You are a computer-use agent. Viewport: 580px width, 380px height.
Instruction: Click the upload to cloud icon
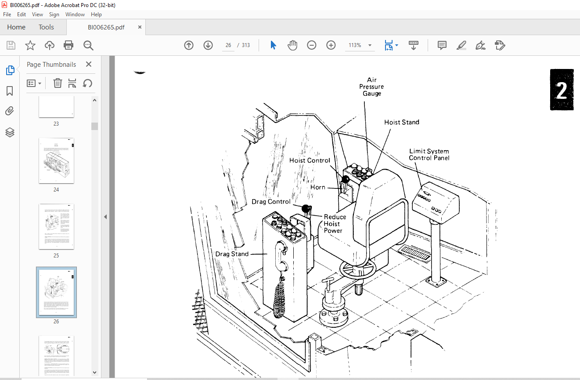pyautogui.click(x=50, y=45)
